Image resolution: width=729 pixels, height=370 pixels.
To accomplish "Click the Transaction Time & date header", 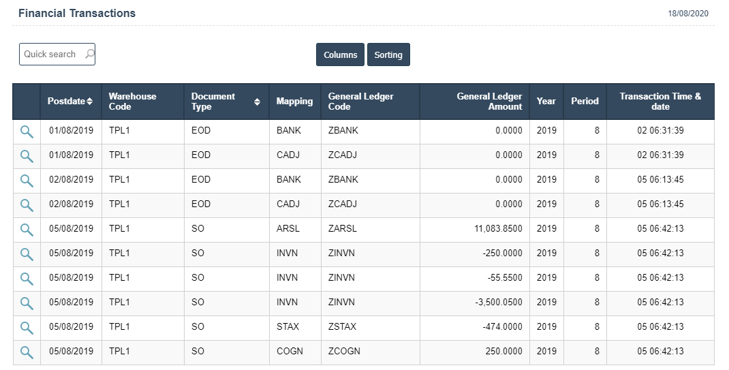I will 660,102.
